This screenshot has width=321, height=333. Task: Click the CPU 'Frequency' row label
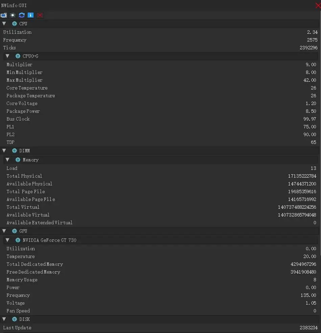[x=15, y=40]
